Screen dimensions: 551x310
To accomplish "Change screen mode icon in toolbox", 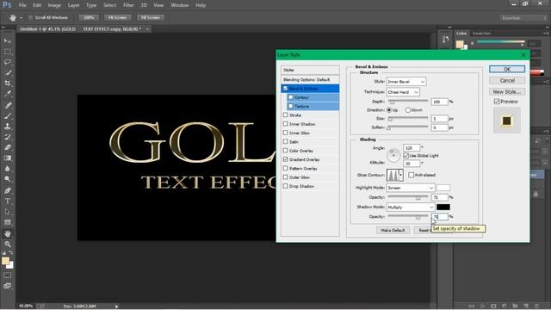I will (x=8, y=286).
